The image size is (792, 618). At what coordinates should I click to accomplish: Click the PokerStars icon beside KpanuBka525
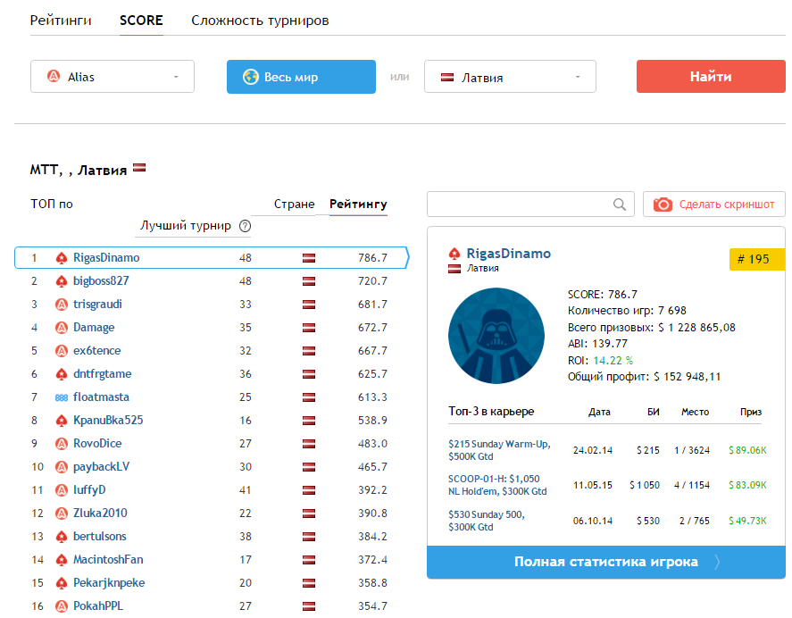point(62,421)
